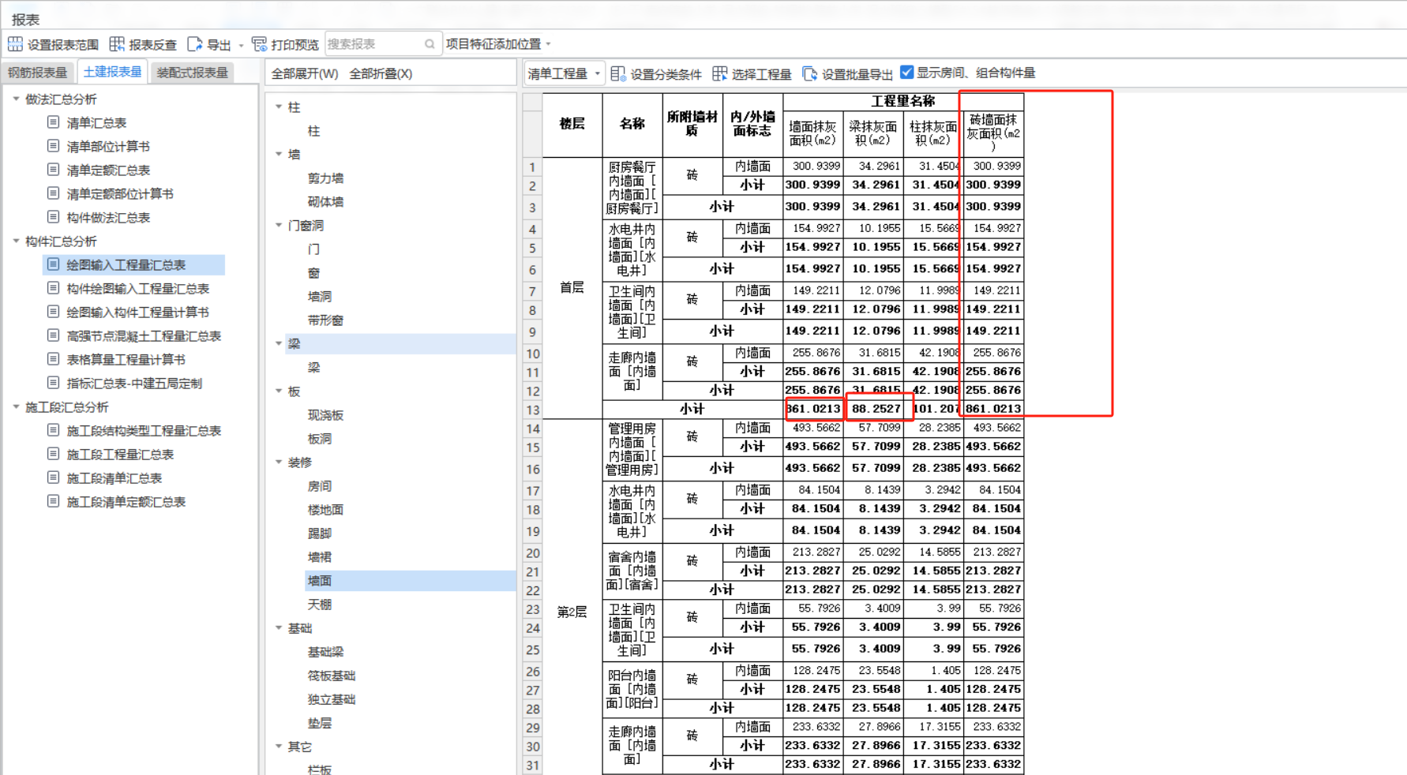
Task: Select 房间 under 装修
Action: pyautogui.click(x=320, y=486)
